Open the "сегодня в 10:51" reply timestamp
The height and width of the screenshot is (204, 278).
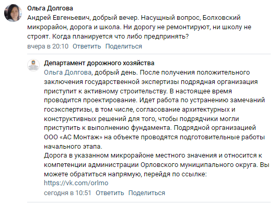(x=67, y=193)
